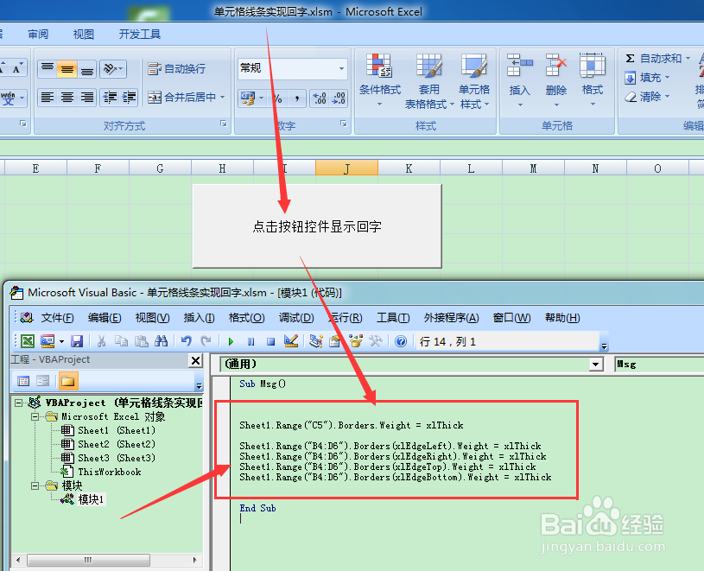Open the 开发工具 ribbon tab
This screenshot has height=571, width=704.
point(140,34)
